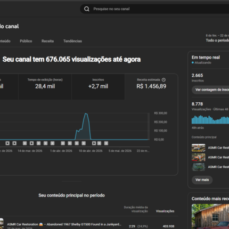Switch to the Público tab
229x229 pixels.
pyautogui.click(x=26, y=41)
